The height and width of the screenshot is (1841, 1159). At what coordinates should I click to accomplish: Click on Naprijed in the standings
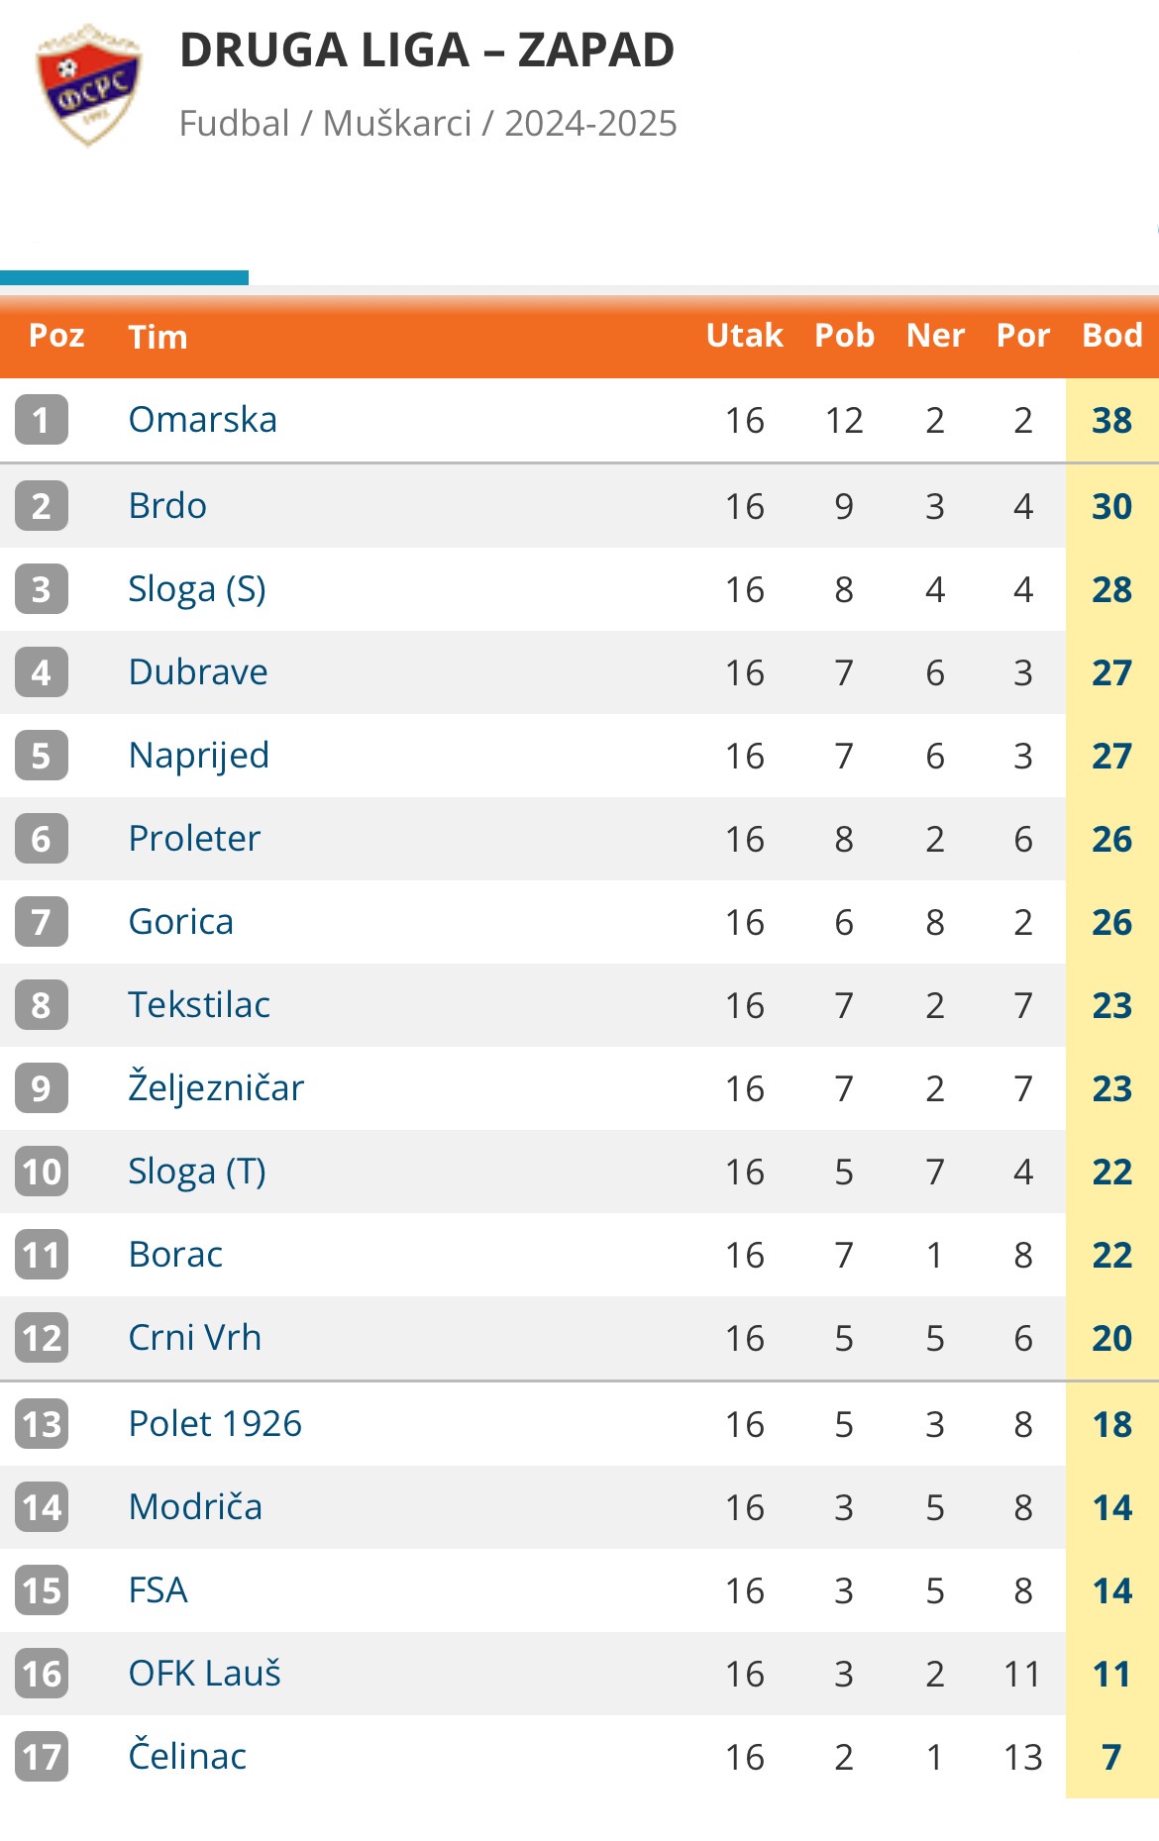[x=199, y=756]
